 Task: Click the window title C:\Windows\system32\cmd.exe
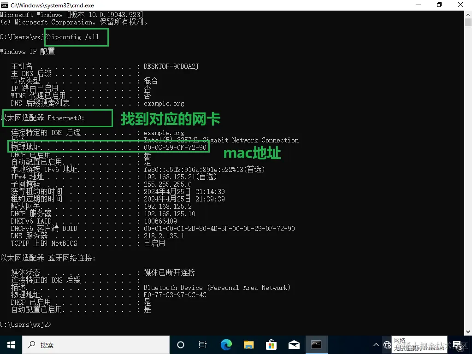click(53, 5)
